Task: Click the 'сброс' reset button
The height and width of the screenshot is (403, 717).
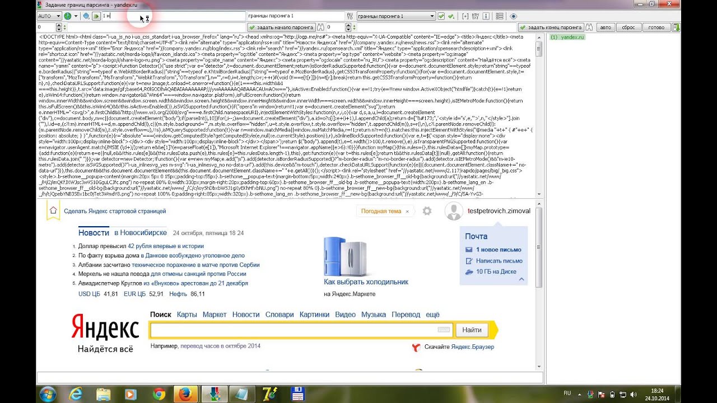Action: tap(628, 27)
